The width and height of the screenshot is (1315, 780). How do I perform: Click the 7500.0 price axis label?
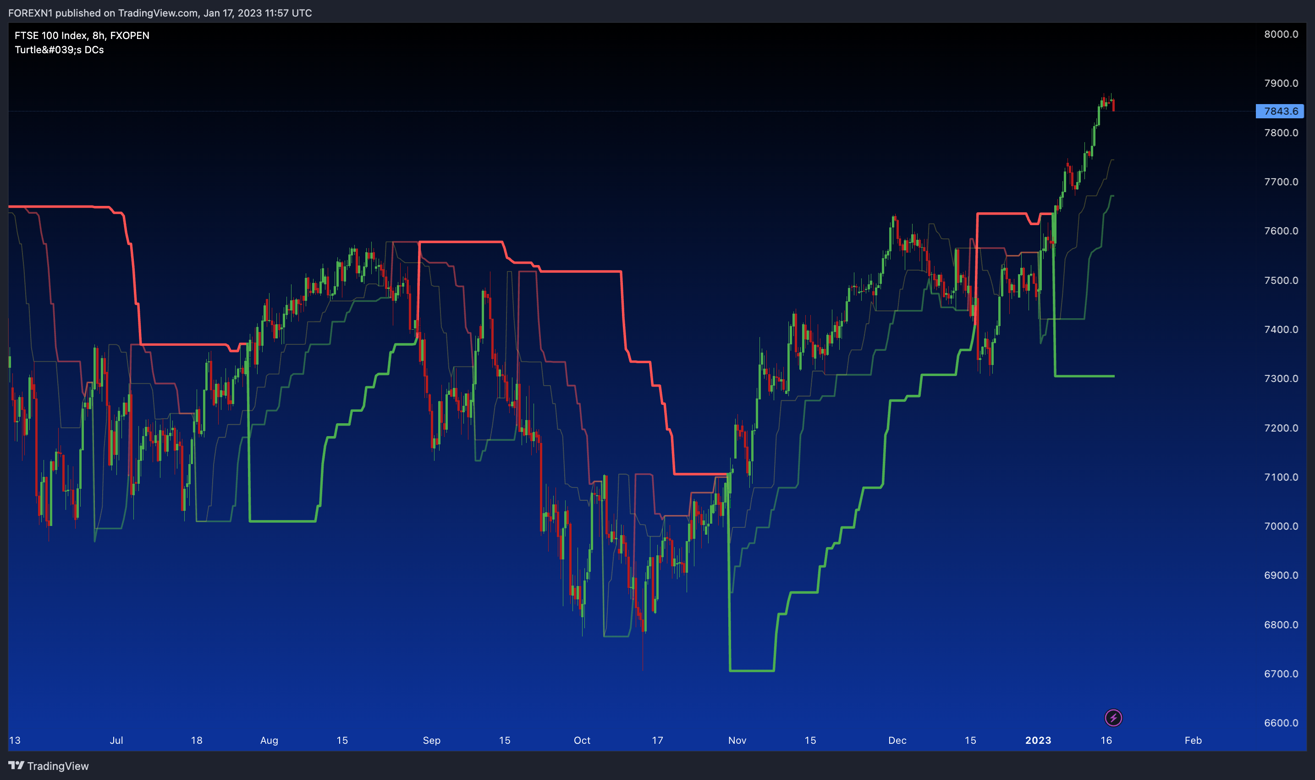[1281, 280]
